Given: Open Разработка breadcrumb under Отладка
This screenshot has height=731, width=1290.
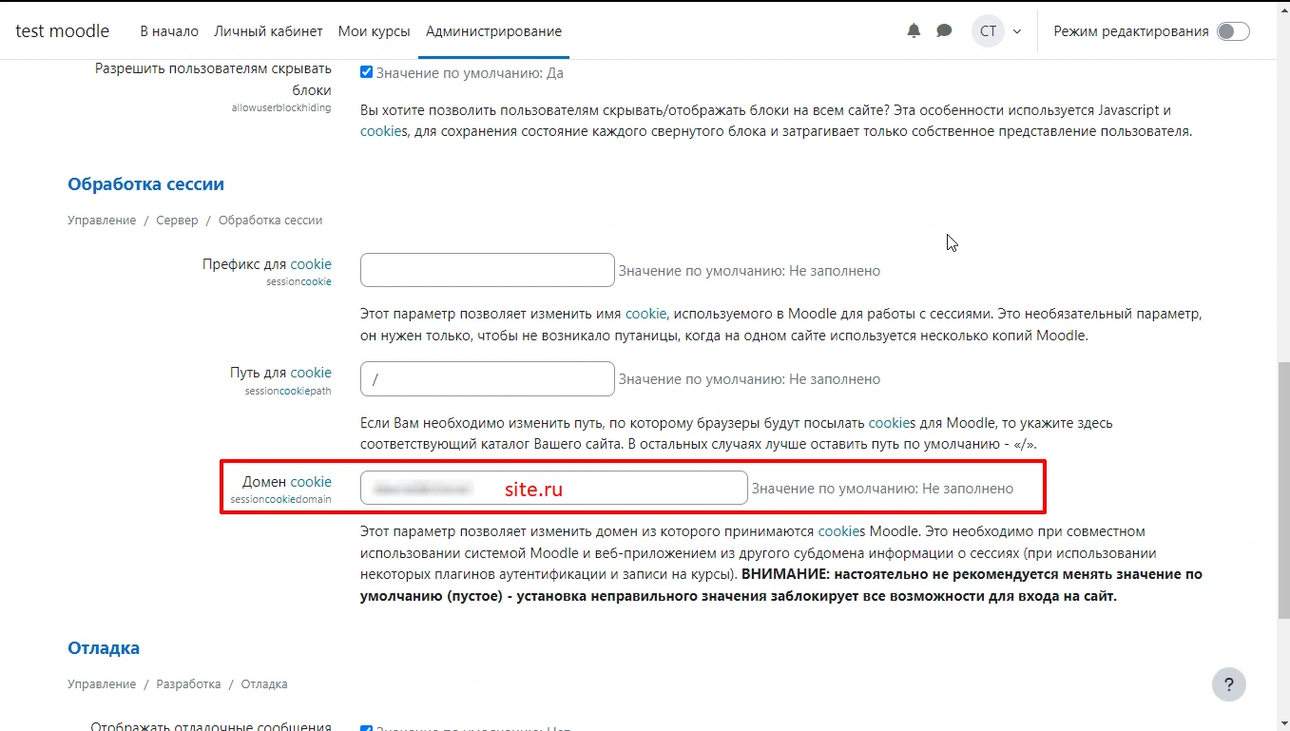Looking at the screenshot, I should (x=189, y=683).
